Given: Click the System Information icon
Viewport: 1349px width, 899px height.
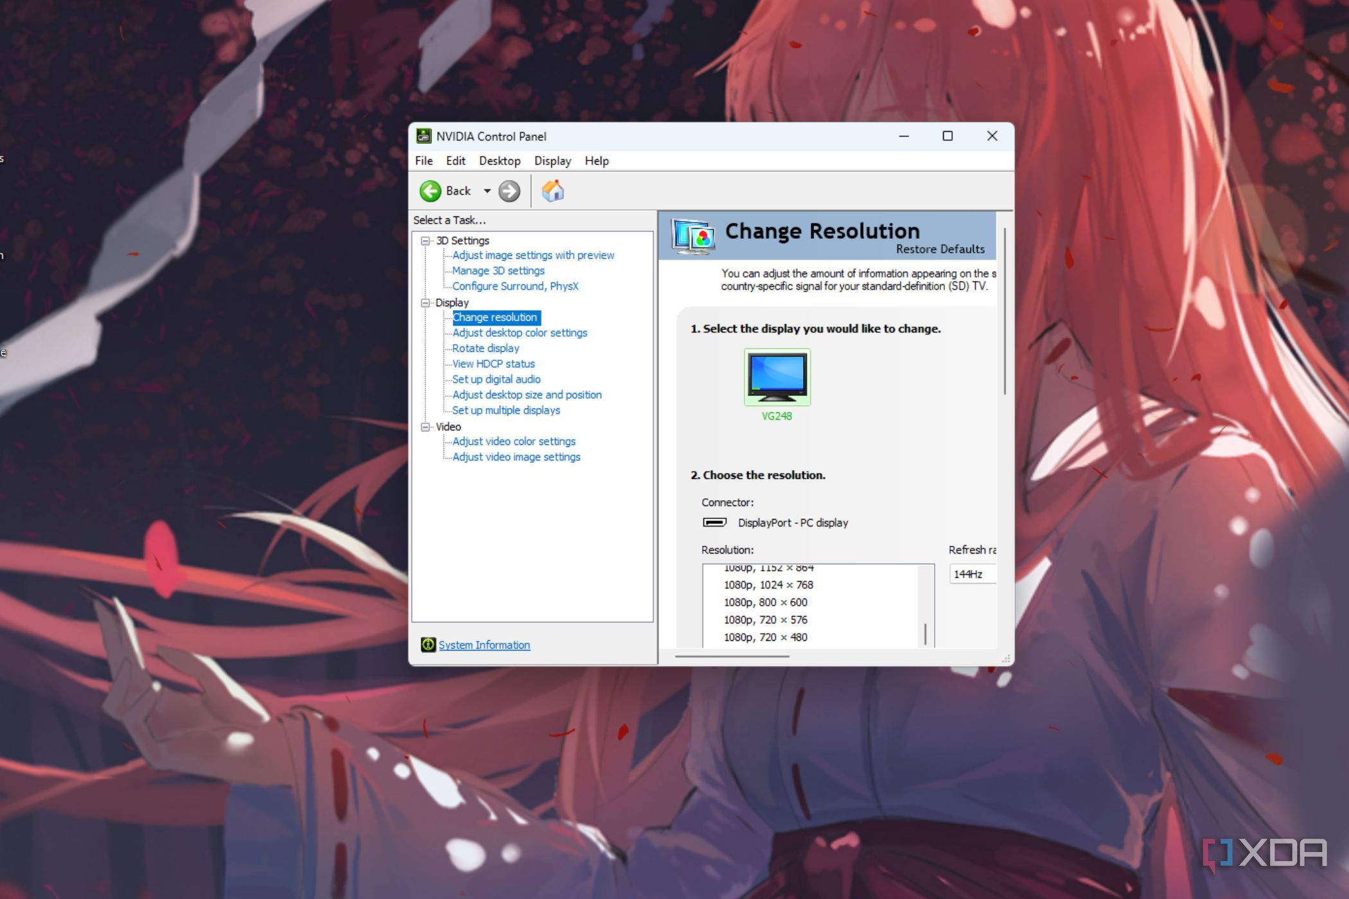Looking at the screenshot, I should pyautogui.click(x=428, y=645).
